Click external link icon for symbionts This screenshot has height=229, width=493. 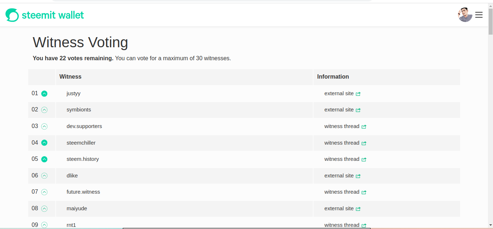[358, 110]
